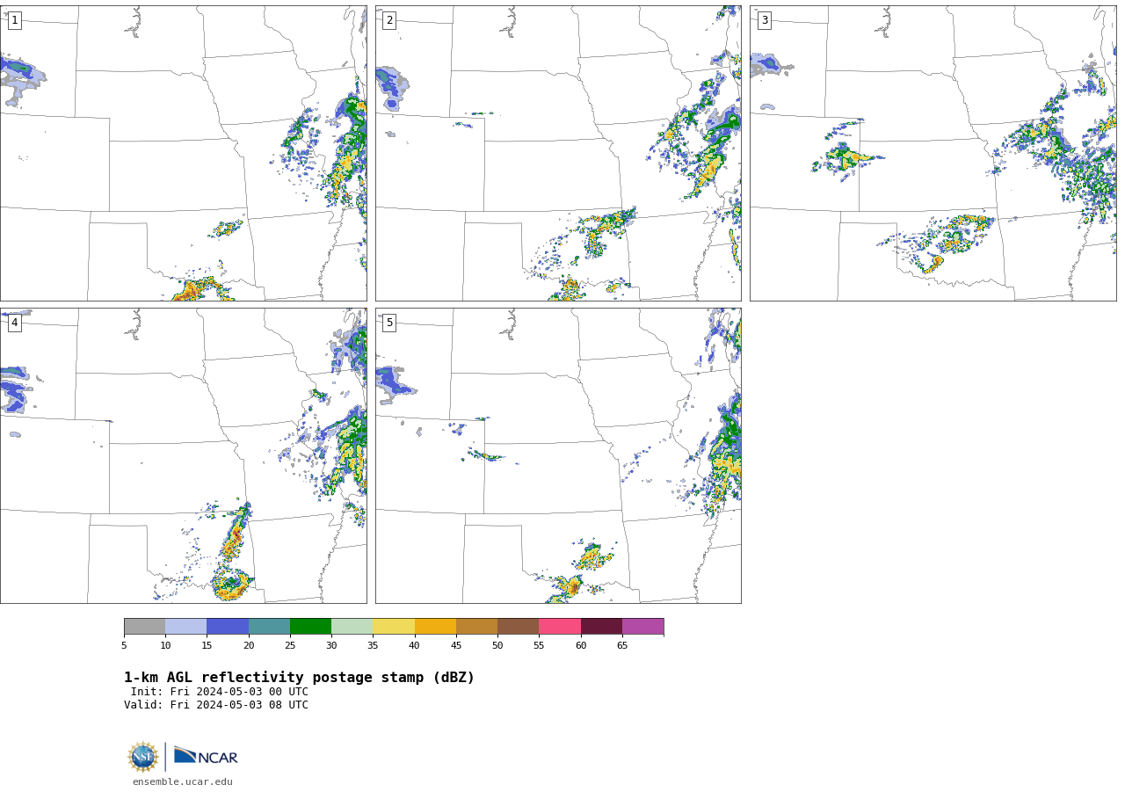Image resolution: width=1125 pixels, height=792 pixels.
Task: Click the brown 50-55 dBZ swatch
Action: [518, 626]
